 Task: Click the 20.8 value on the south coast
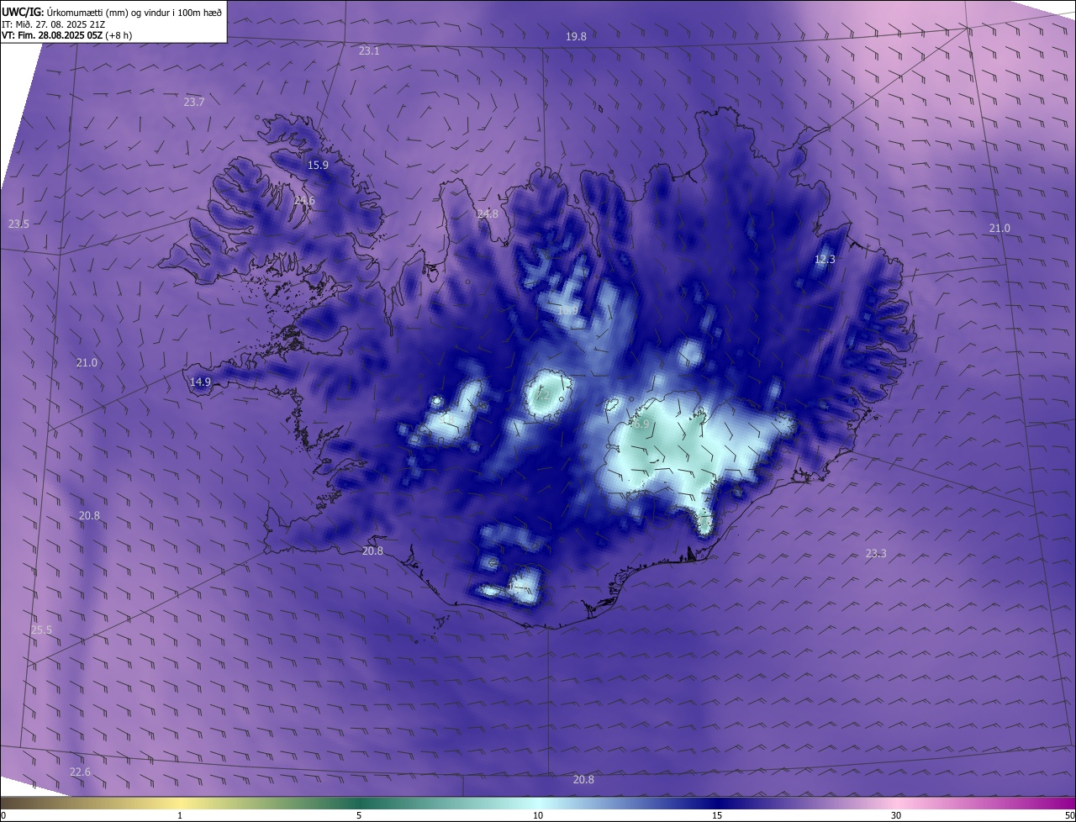tap(372, 551)
